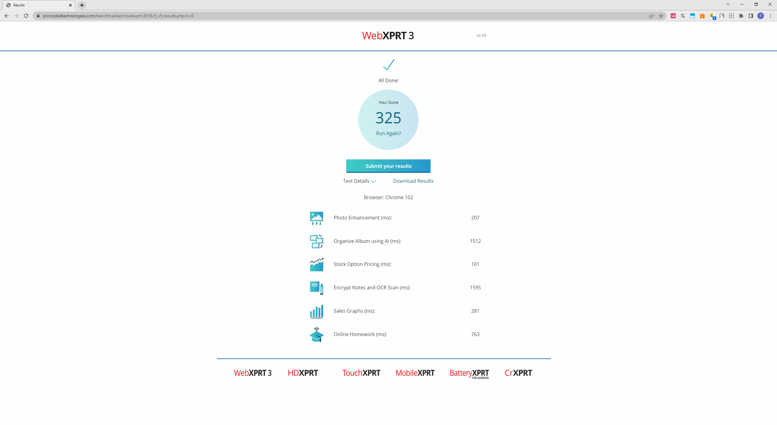Click the Organize Album using AI icon

click(x=316, y=241)
